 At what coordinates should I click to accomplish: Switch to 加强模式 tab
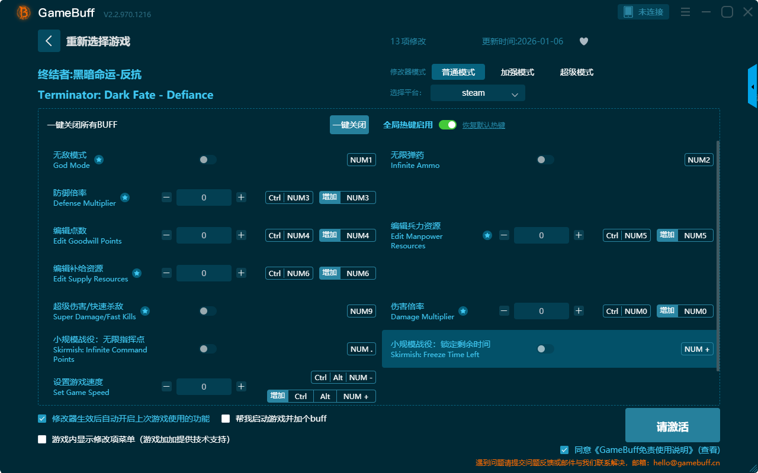coord(517,72)
